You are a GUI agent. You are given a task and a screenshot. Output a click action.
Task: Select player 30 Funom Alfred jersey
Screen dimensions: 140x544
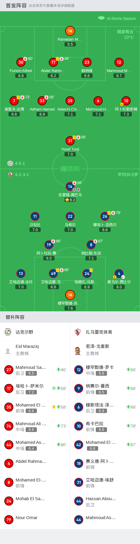(x=21, y=62)
